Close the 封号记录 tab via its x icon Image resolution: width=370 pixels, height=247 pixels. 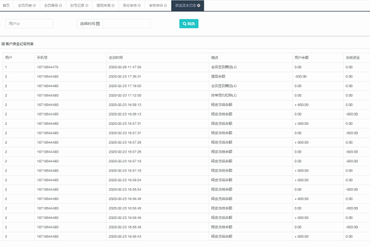point(87,5)
